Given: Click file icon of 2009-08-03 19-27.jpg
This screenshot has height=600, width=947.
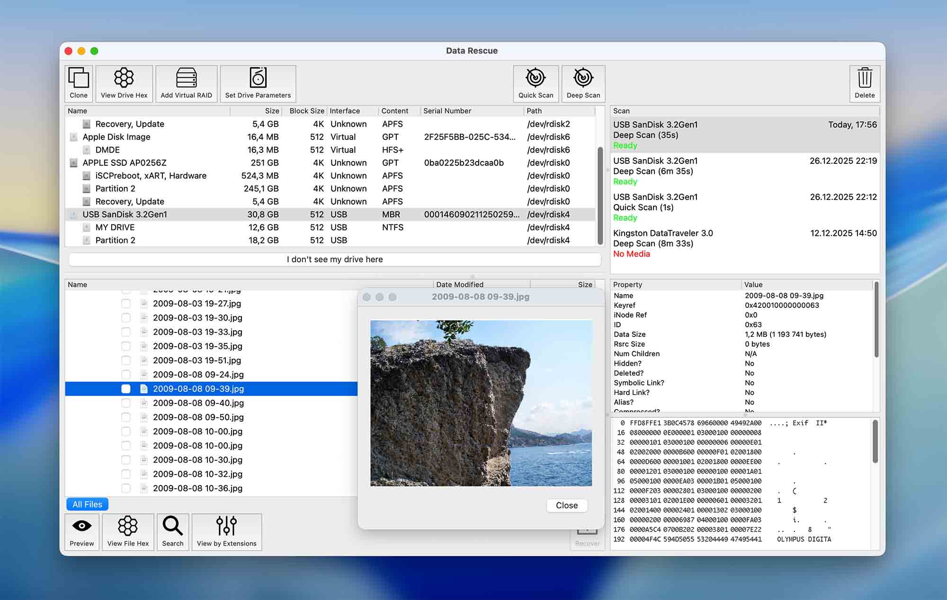Looking at the screenshot, I should click(144, 304).
